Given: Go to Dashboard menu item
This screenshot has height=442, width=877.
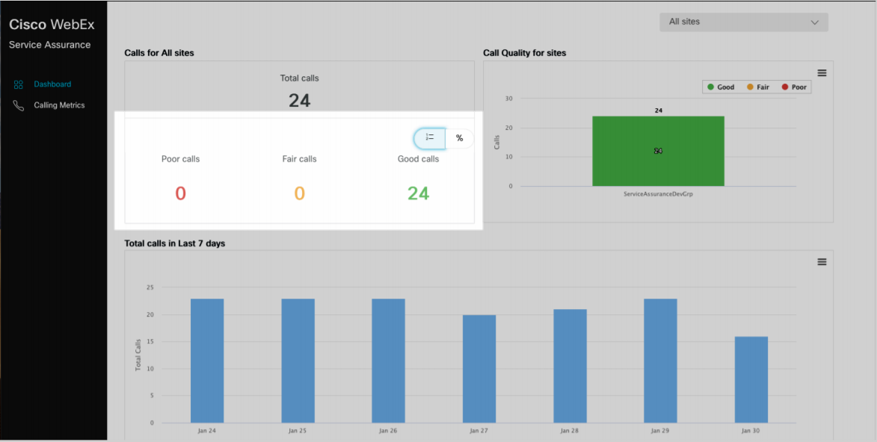Looking at the screenshot, I should coord(52,84).
